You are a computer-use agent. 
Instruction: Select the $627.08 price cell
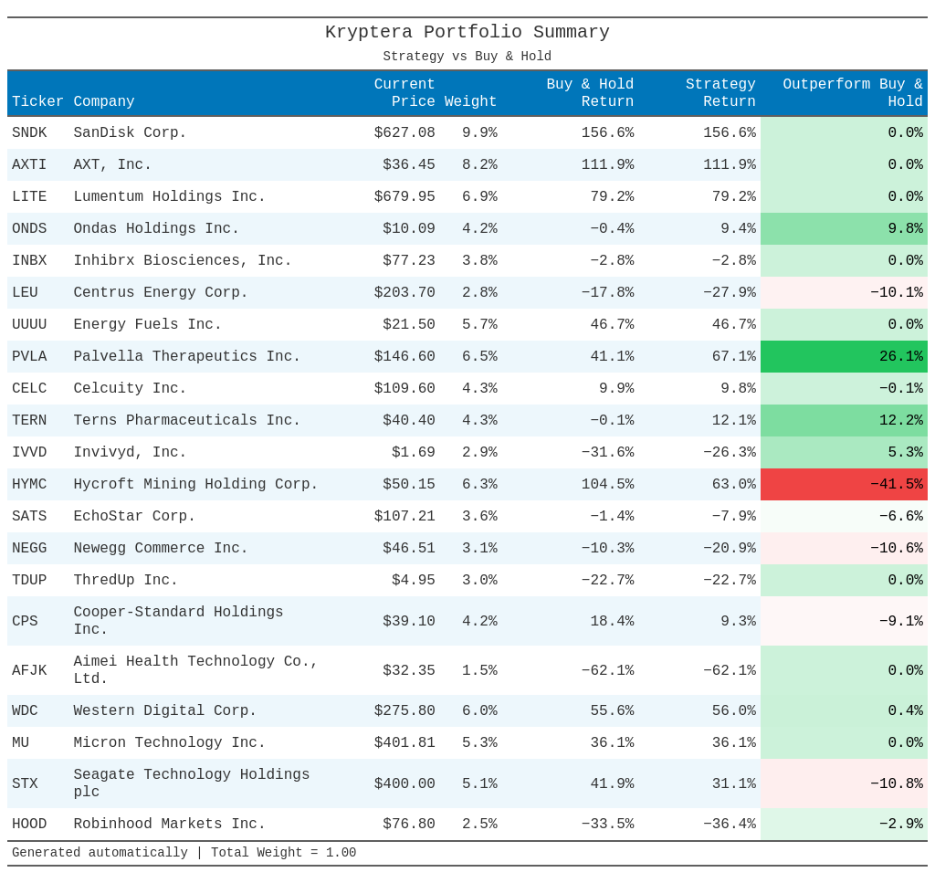point(404,132)
